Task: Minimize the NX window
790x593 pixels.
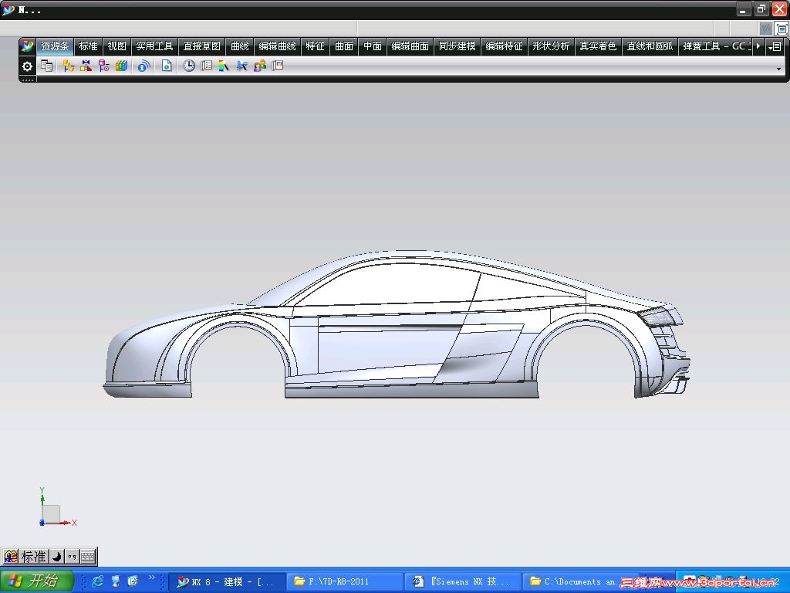Action: coord(744,9)
